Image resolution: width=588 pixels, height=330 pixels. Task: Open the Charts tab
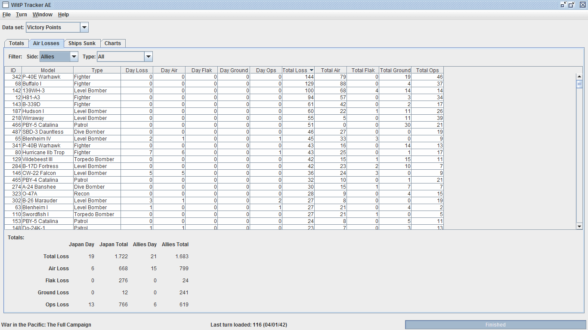click(113, 43)
